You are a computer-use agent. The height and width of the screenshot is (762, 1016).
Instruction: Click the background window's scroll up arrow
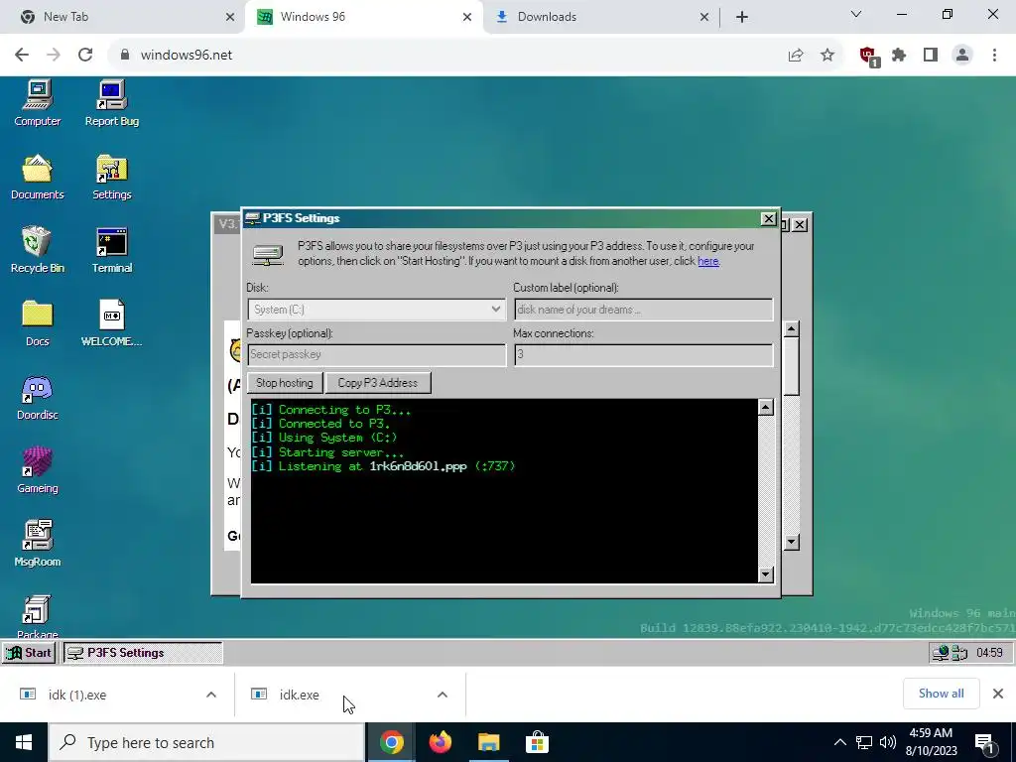tap(791, 329)
